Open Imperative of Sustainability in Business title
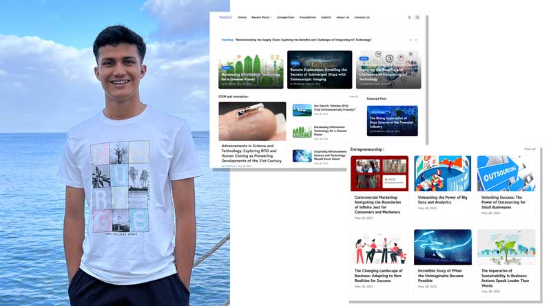 505,278
